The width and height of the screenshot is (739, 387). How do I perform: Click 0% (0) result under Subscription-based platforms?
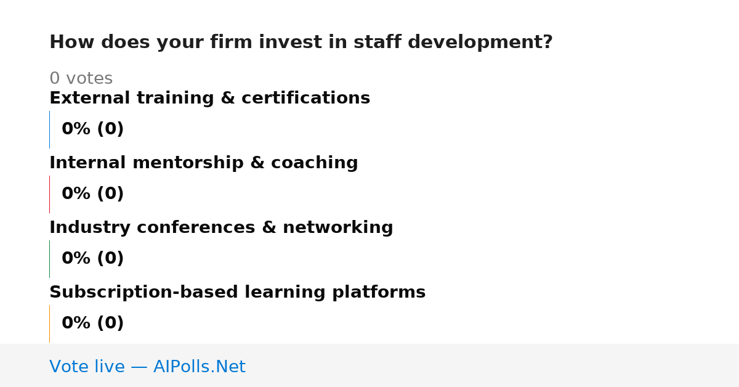[92, 323]
